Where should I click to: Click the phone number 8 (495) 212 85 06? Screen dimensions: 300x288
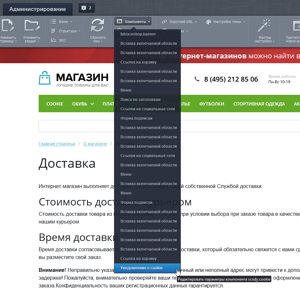pyautogui.click(x=231, y=79)
